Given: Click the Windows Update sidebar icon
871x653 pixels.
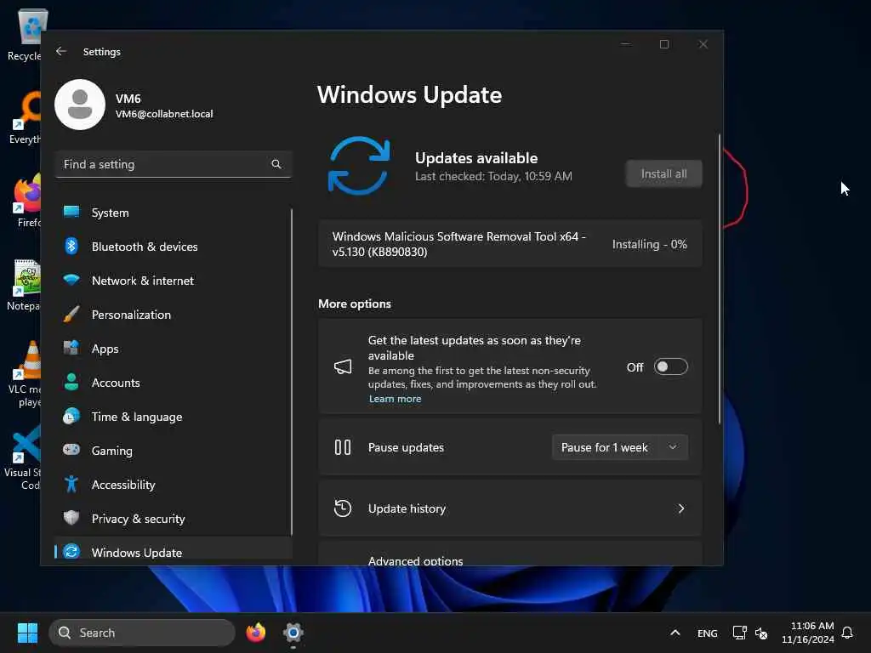Looking at the screenshot, I should 71,551.
